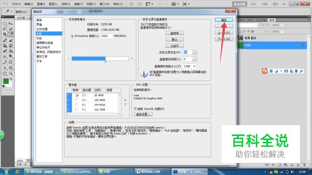Click the memory usage slider bar

coord(100,58)
